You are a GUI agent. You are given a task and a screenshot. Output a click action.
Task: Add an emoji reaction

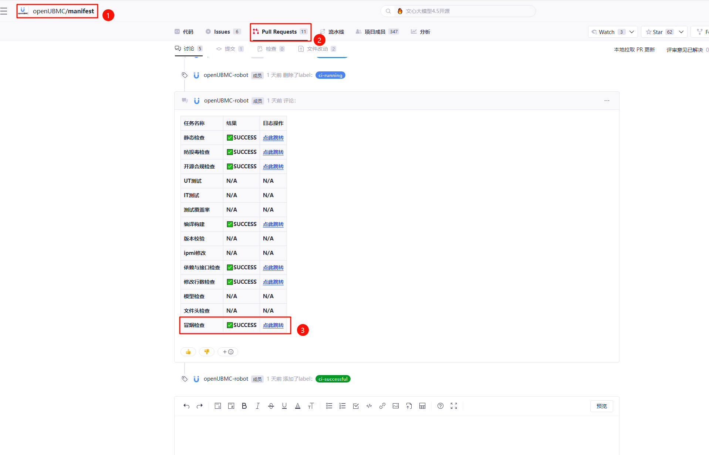228,352
